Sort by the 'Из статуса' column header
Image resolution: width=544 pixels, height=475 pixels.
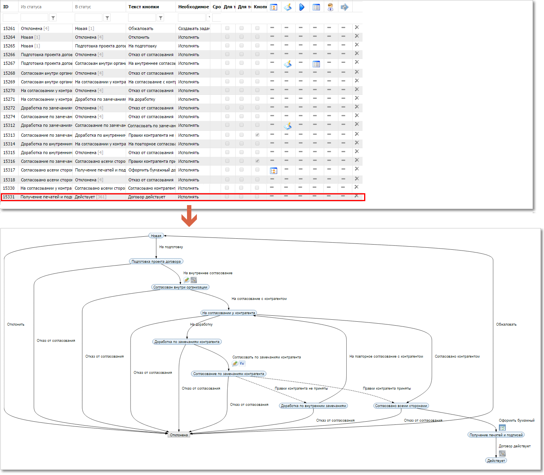click(x=31, y=7)
